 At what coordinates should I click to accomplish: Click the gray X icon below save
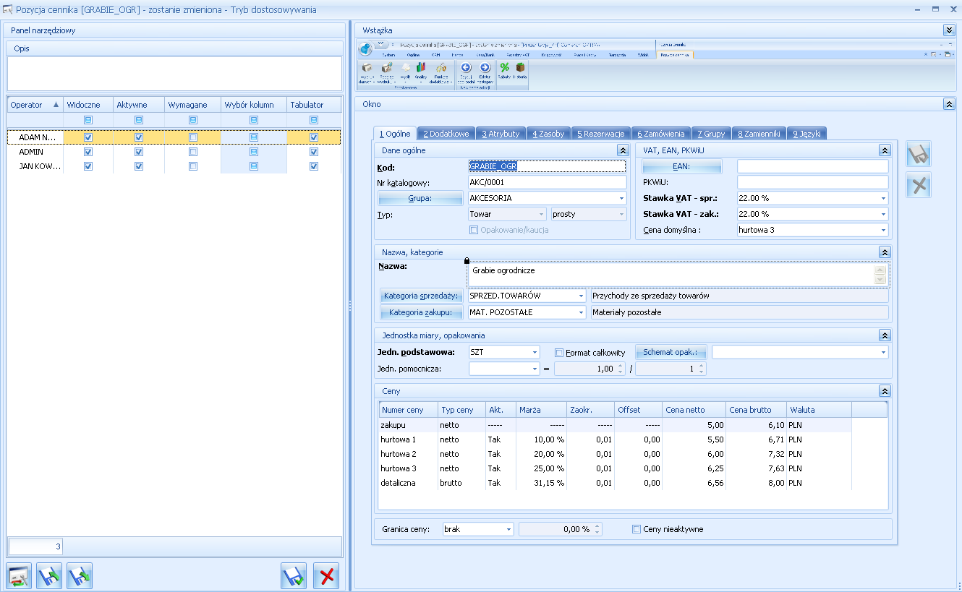(x=919, y=185)
